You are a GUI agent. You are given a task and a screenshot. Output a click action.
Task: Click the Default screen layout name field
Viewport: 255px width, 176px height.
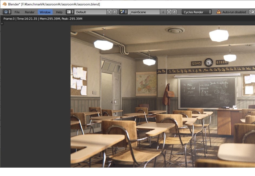[x=90, y=12]
